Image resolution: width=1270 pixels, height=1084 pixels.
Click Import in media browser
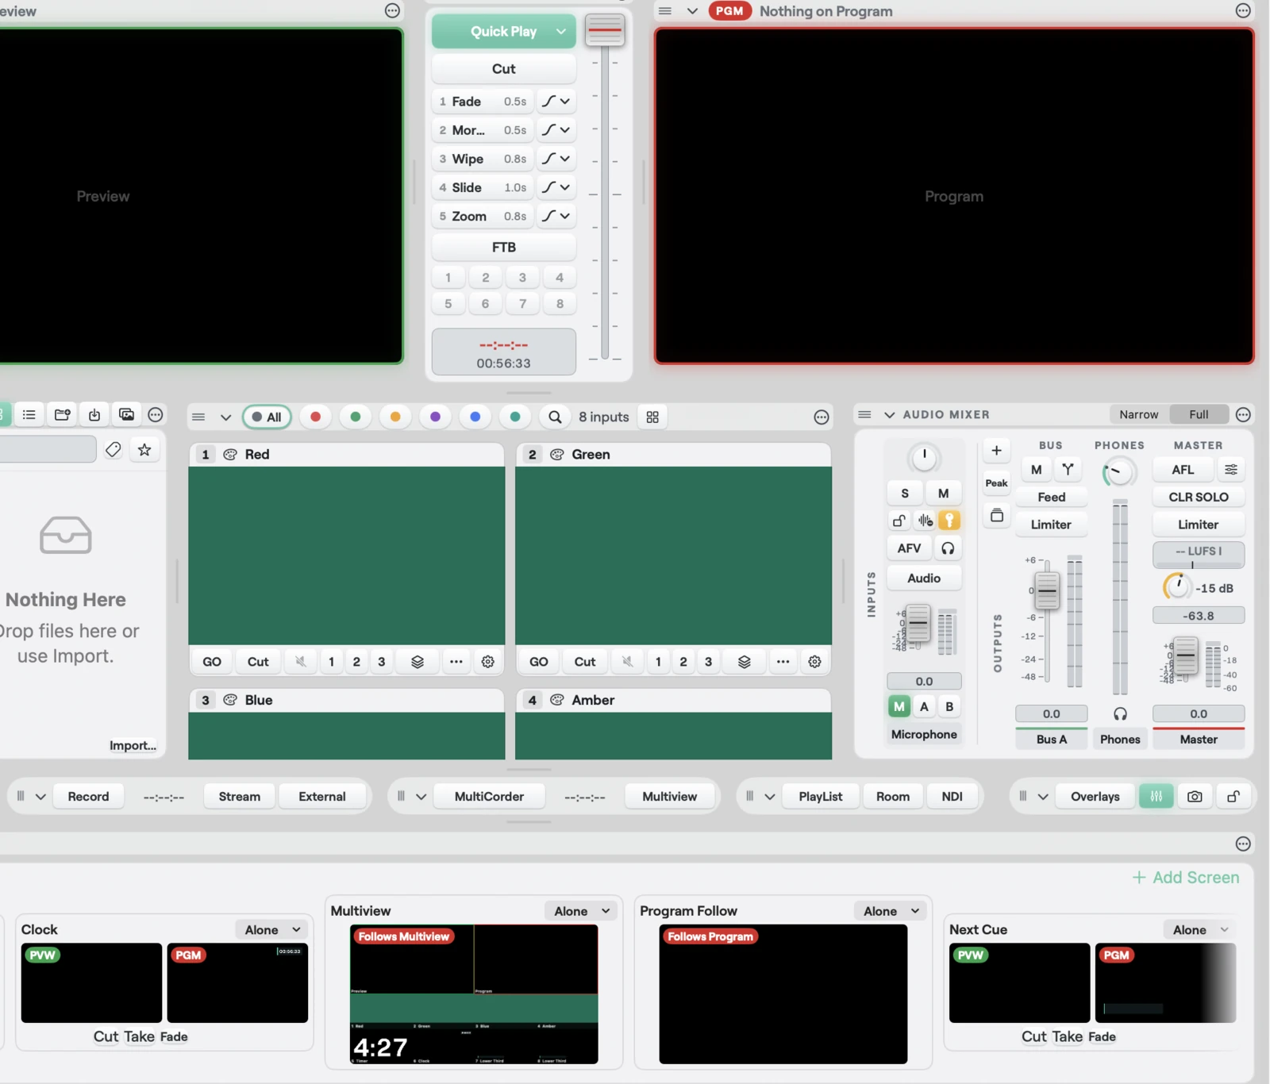coord(133,745)
